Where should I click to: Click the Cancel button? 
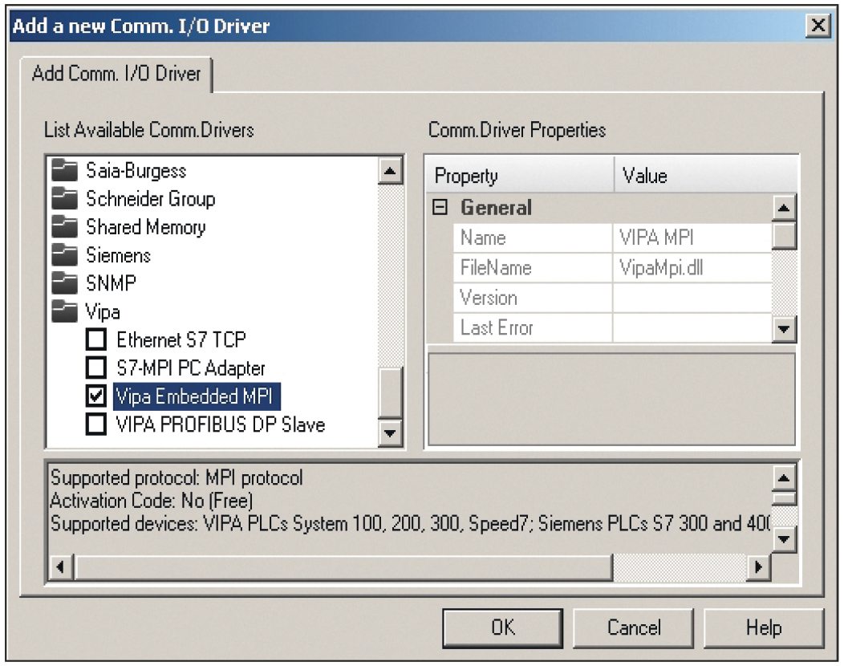pos(634,627)
